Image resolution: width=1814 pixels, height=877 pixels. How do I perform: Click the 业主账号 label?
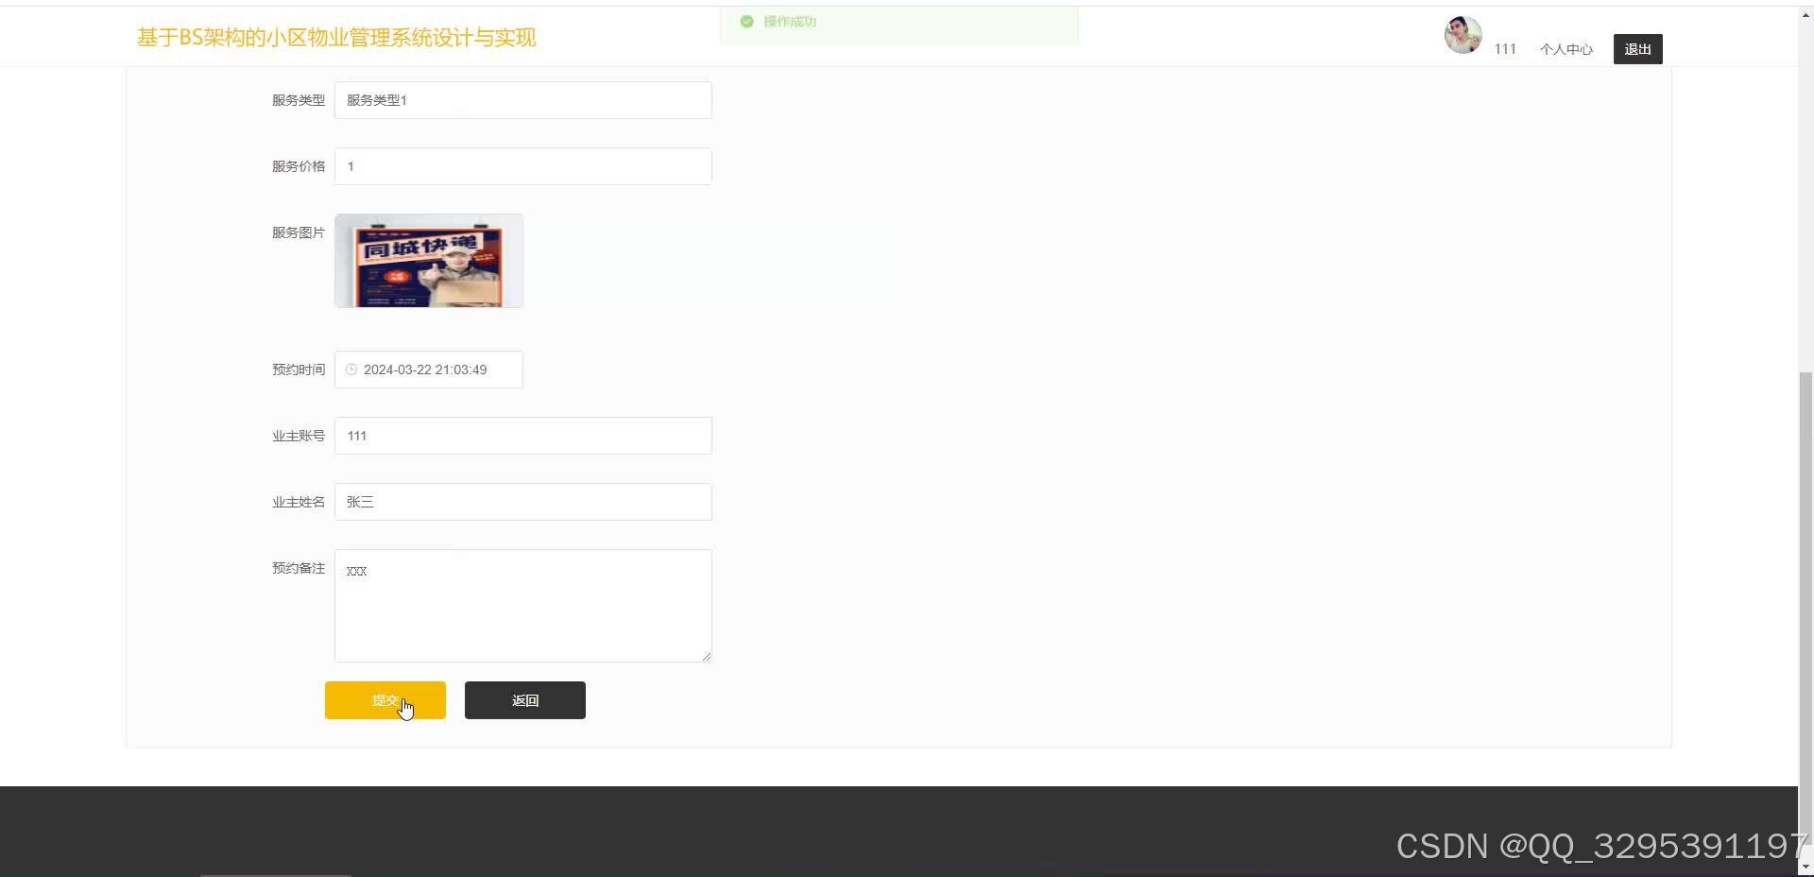(x=299, y=436)
